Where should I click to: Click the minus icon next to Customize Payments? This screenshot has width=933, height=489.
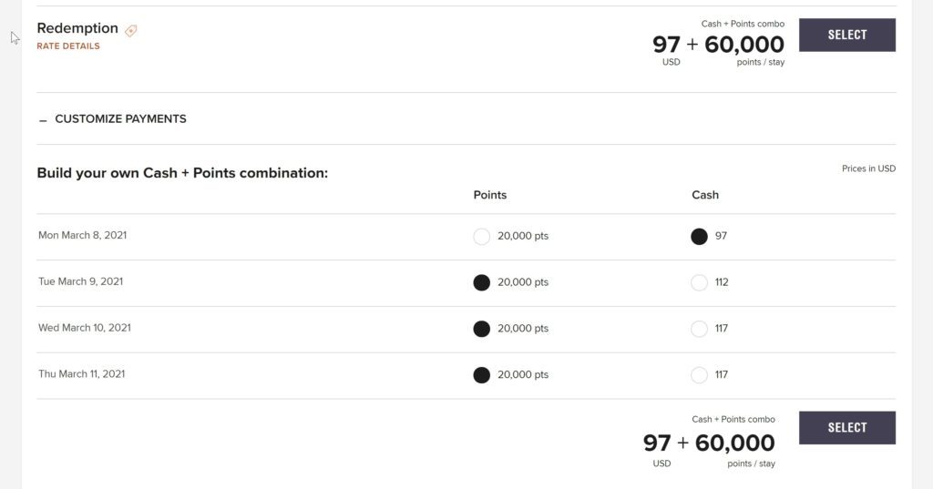[x=43, y=120]
